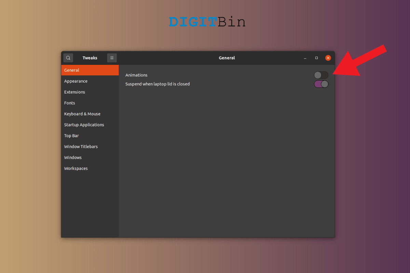Viewport: 410px width, 273px height.
Task: Switch to the Fonts section
Action: click(x=69, y=103)
